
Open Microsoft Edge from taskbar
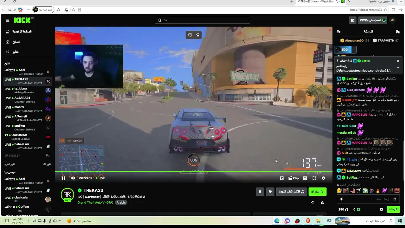click(277, 221)
